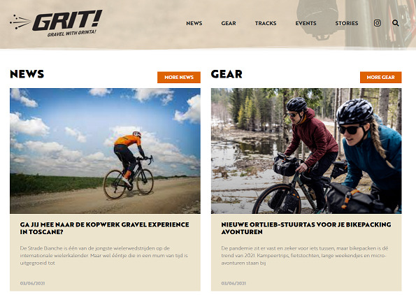Screen dimensions: 416x295
Task: Click the GRIT! logo
Action: (x=56, y=23)
